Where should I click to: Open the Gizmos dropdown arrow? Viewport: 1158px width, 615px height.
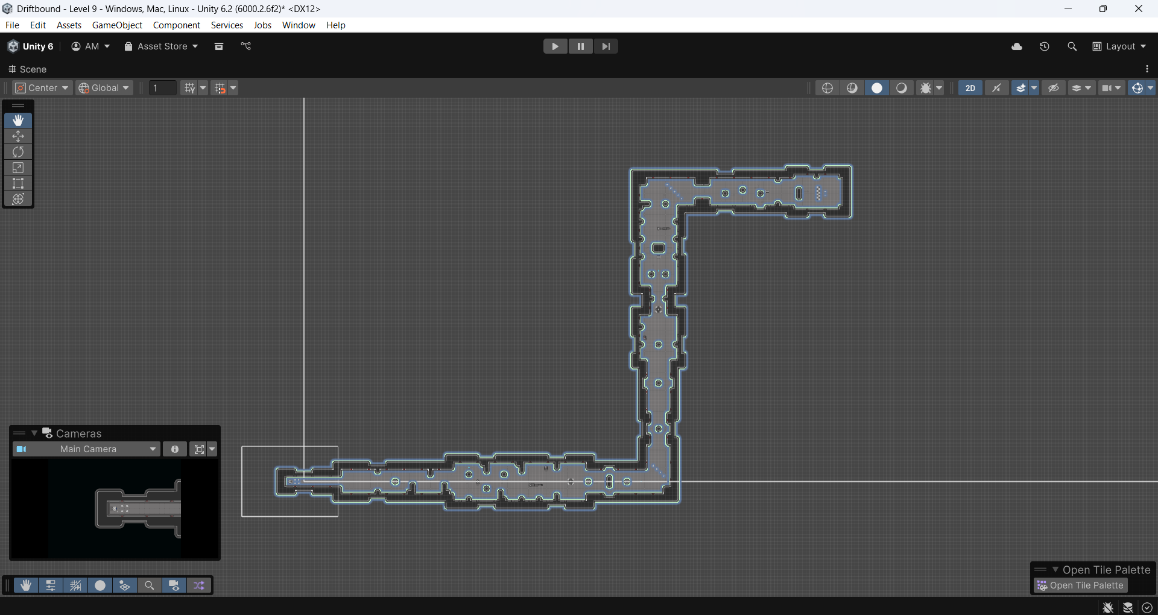pos(1151,88)
